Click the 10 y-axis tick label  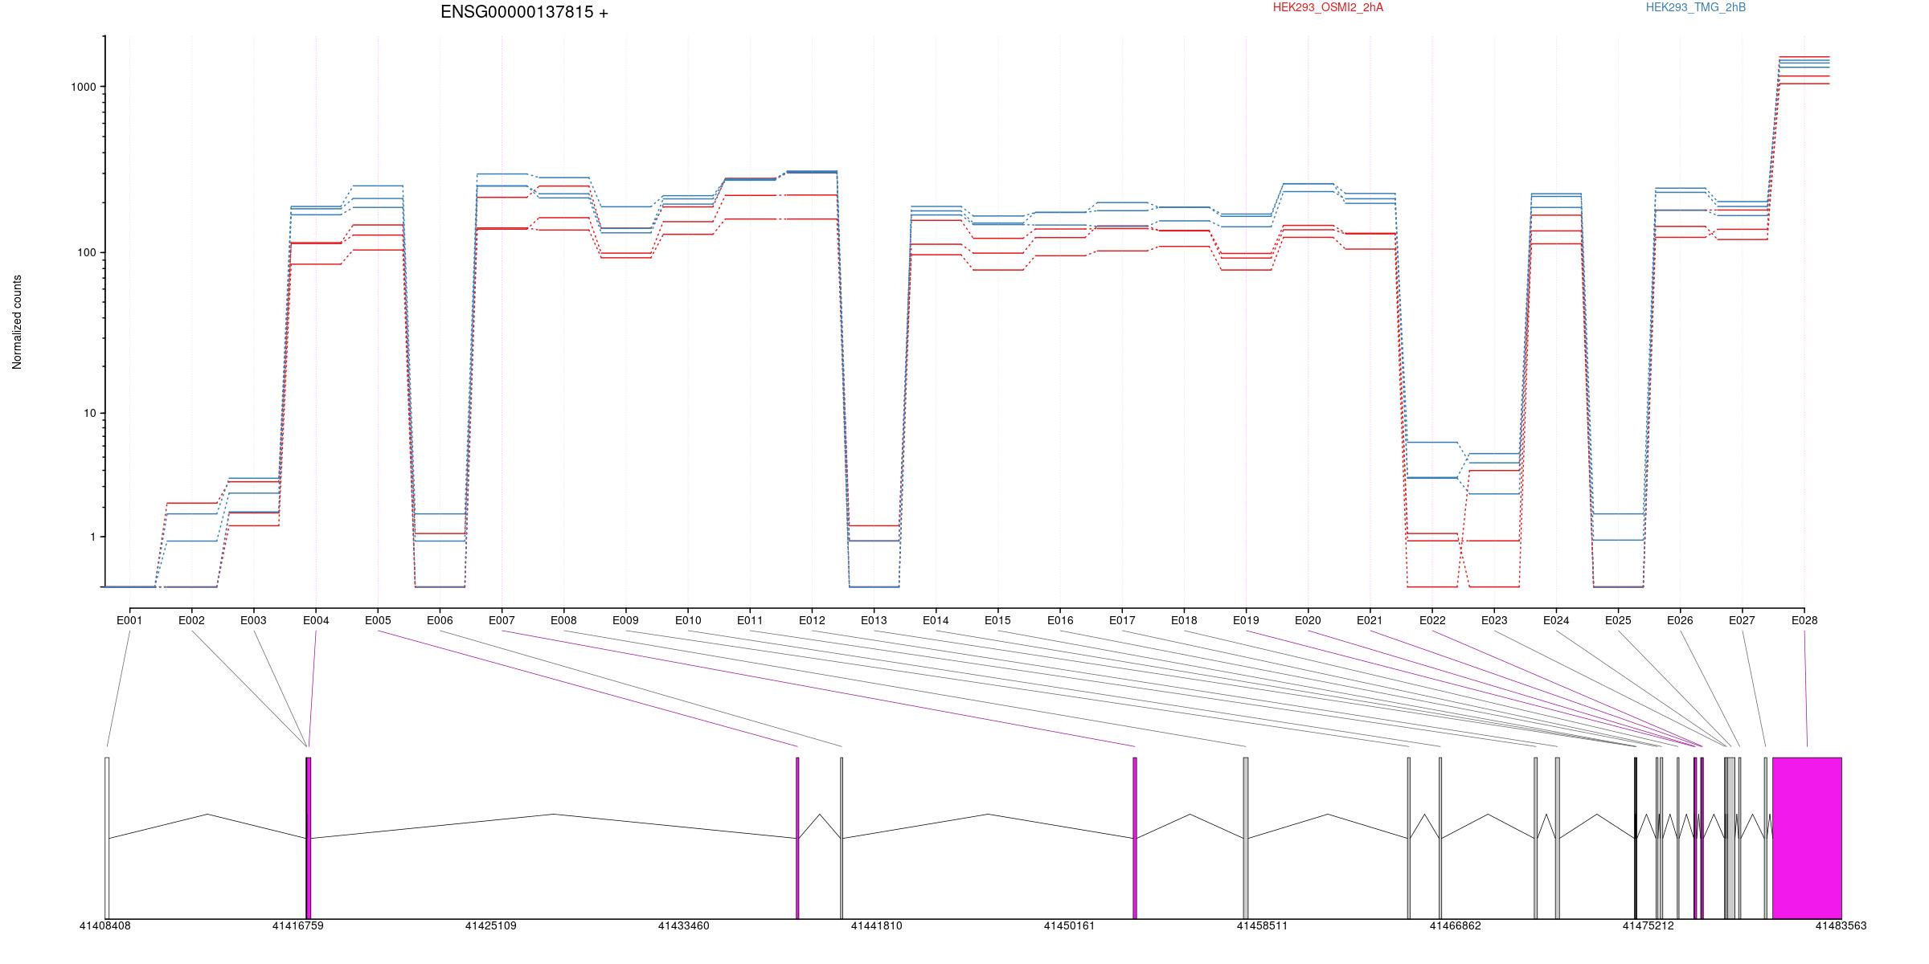tap(89, 413)
